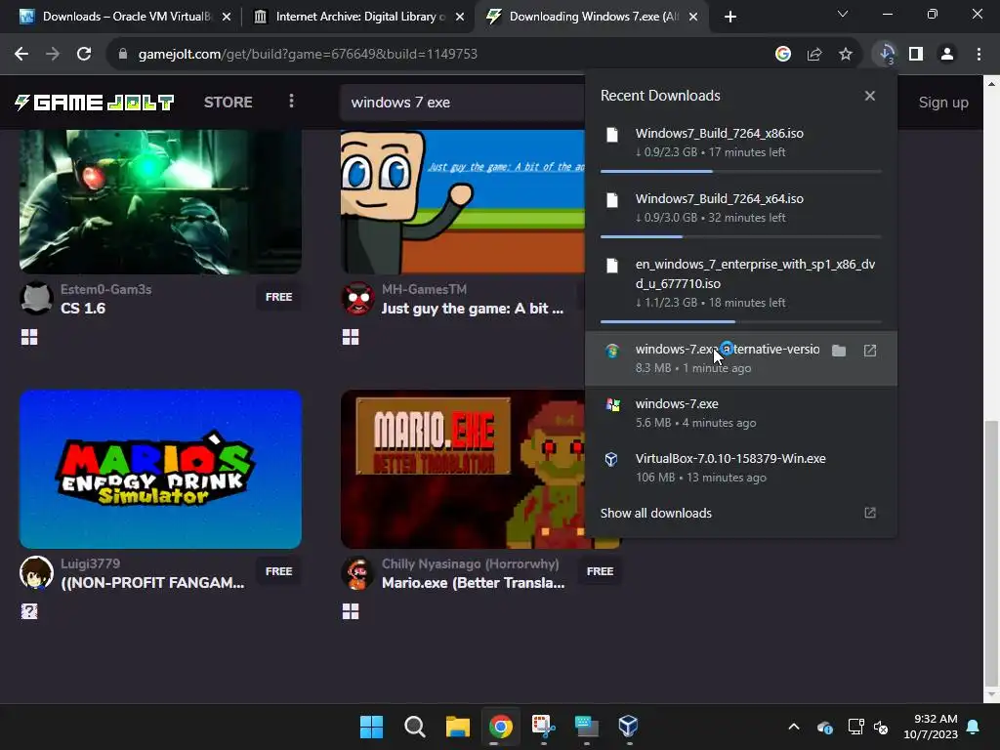Open the windows-7.exe alternative-version download in new tab
The width and height of the screenshot is (1000, 750).
pos(870,351)
